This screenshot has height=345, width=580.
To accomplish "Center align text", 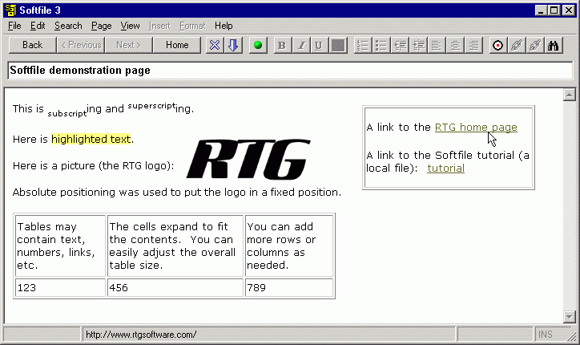I will coord(455,45).
